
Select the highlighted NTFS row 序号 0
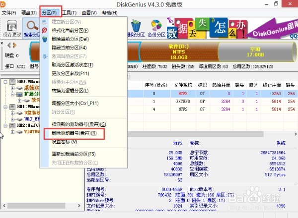pyautogui.click(x=213, y=94)
